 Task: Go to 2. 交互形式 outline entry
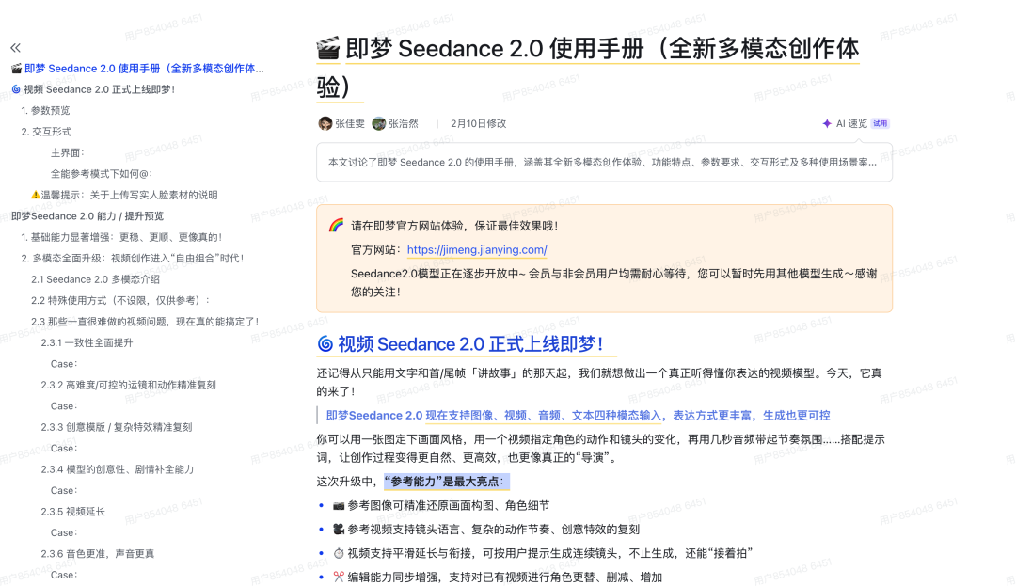click(x=46, y=132)
